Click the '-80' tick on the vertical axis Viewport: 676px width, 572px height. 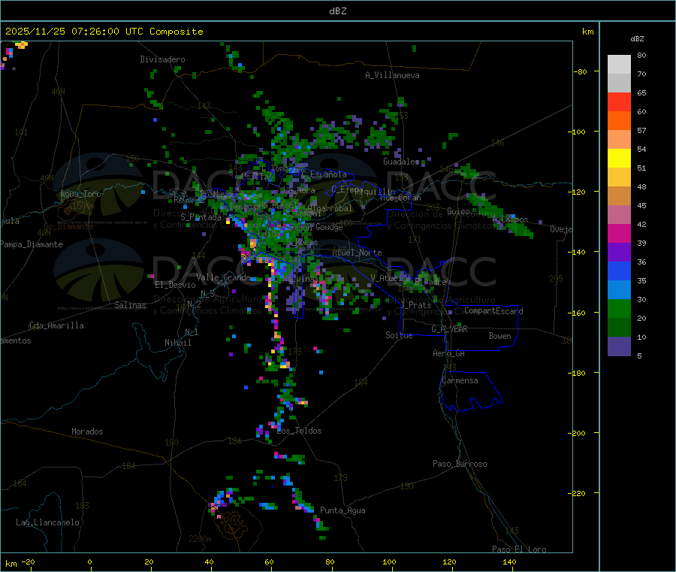click(x=580, y=71)
